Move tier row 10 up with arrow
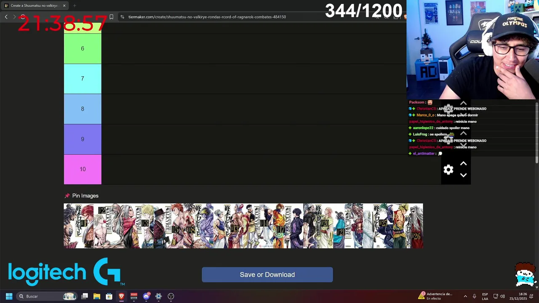Viewport: 539px width, 303px height. [463, 164]
